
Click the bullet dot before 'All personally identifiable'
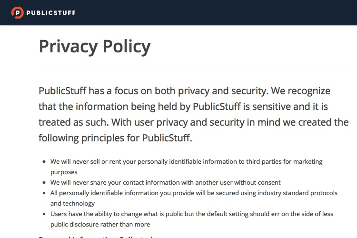point(44,193)
